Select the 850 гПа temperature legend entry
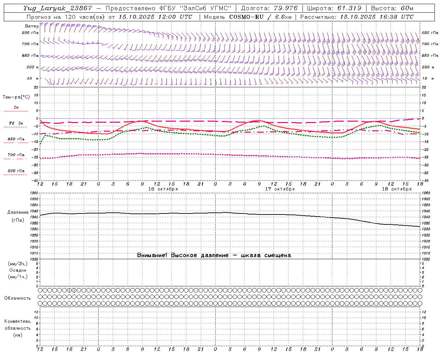The width and height of the screenshot is (440, 352). pyautogui.click(x=16, y=140)
